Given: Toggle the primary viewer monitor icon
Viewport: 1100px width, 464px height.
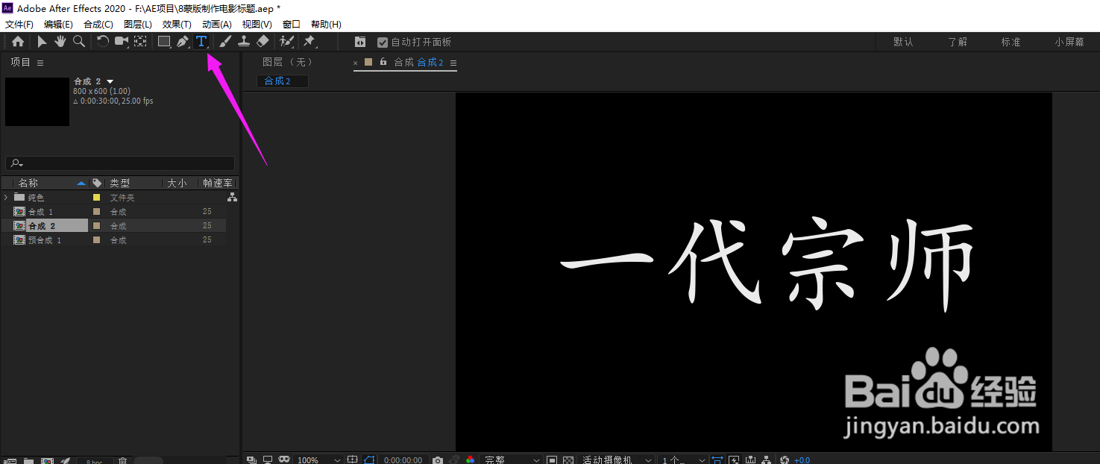Looking at the screenshot, I should 268,460.
